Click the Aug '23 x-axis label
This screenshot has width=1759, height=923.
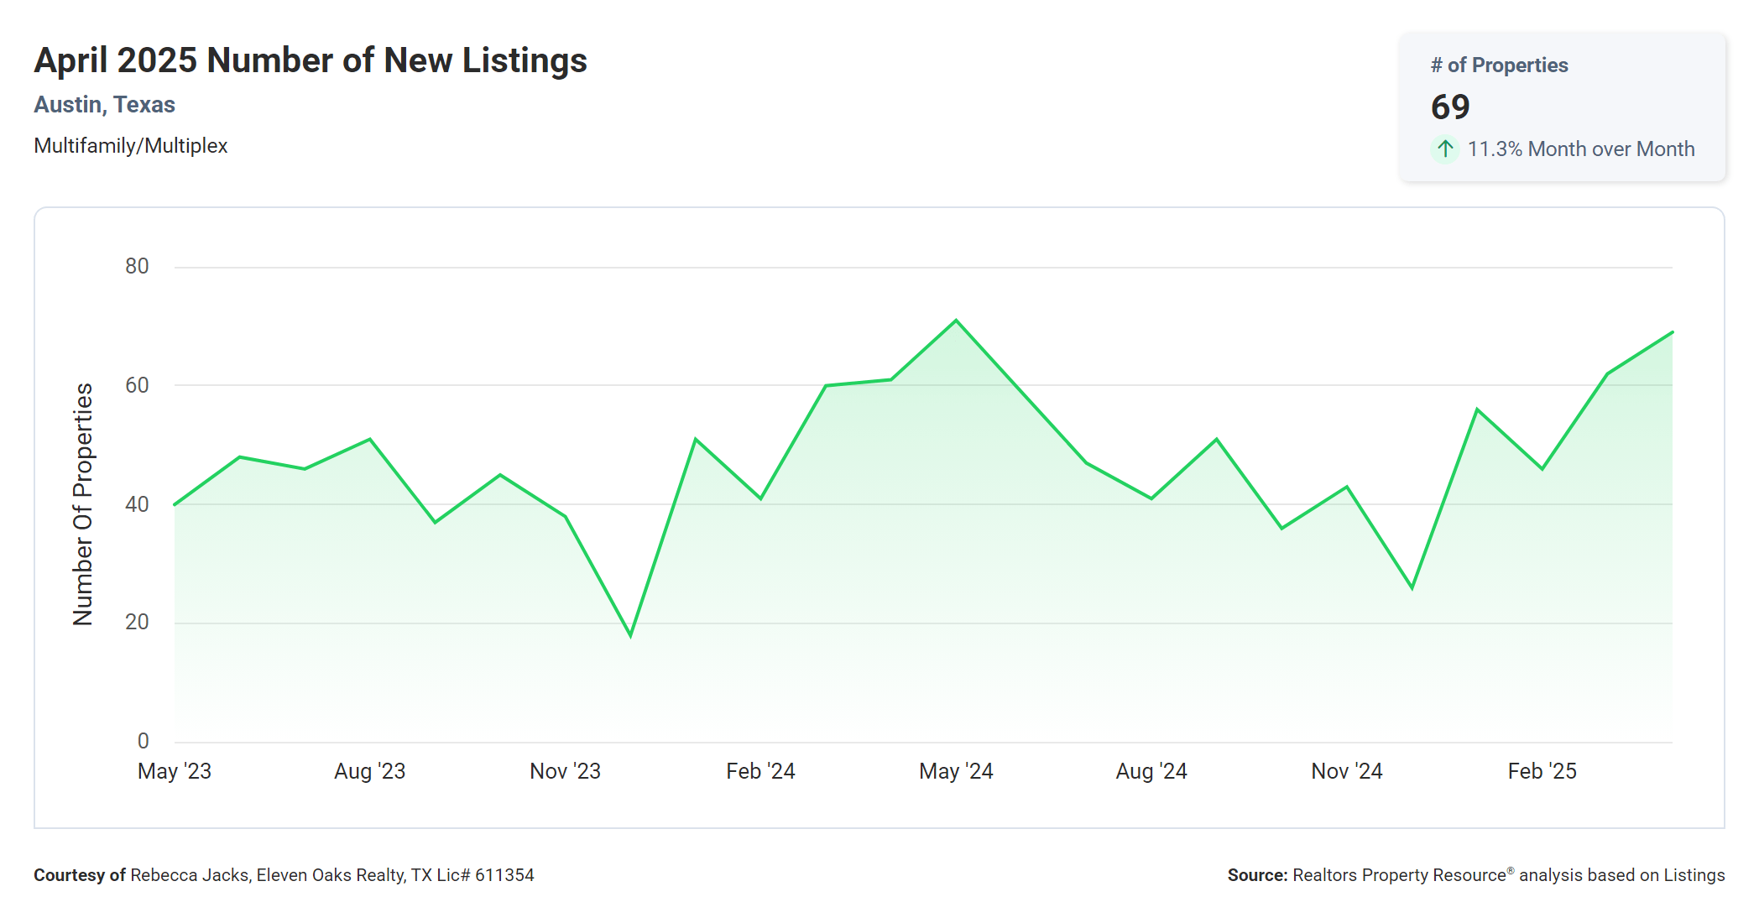[369, 771]
